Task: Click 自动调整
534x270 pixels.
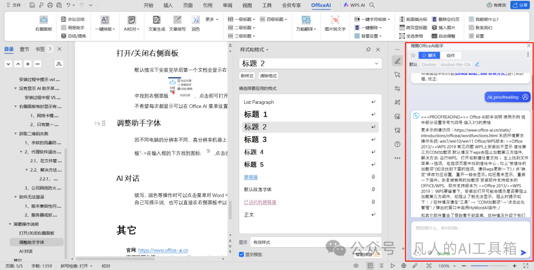Action: pyautogui.click(x=444, y=36)
